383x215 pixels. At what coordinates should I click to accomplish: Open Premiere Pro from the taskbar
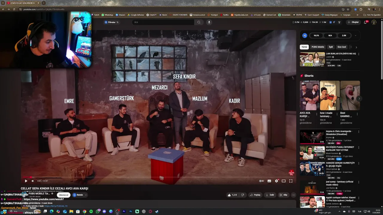pos(124,211)
